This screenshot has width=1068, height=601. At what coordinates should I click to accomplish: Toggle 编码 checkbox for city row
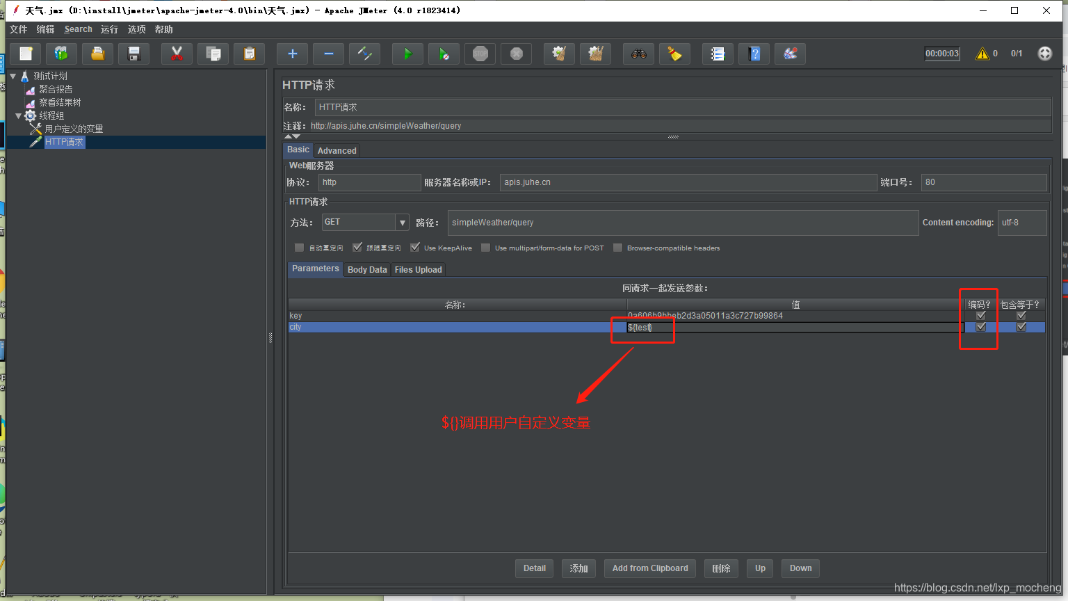980,327
